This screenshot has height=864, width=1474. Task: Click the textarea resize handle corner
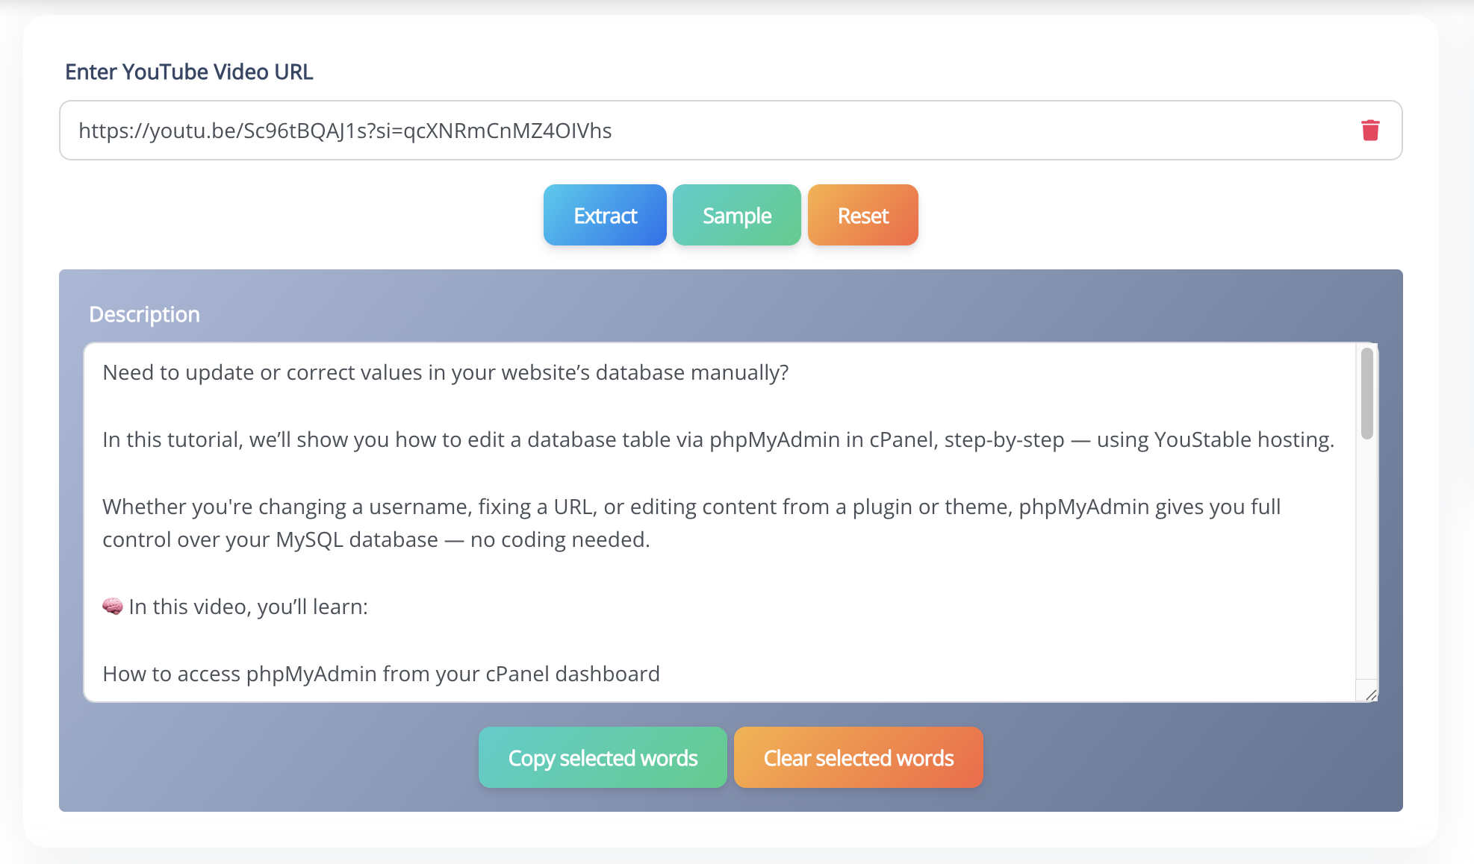coord(1371,695)
